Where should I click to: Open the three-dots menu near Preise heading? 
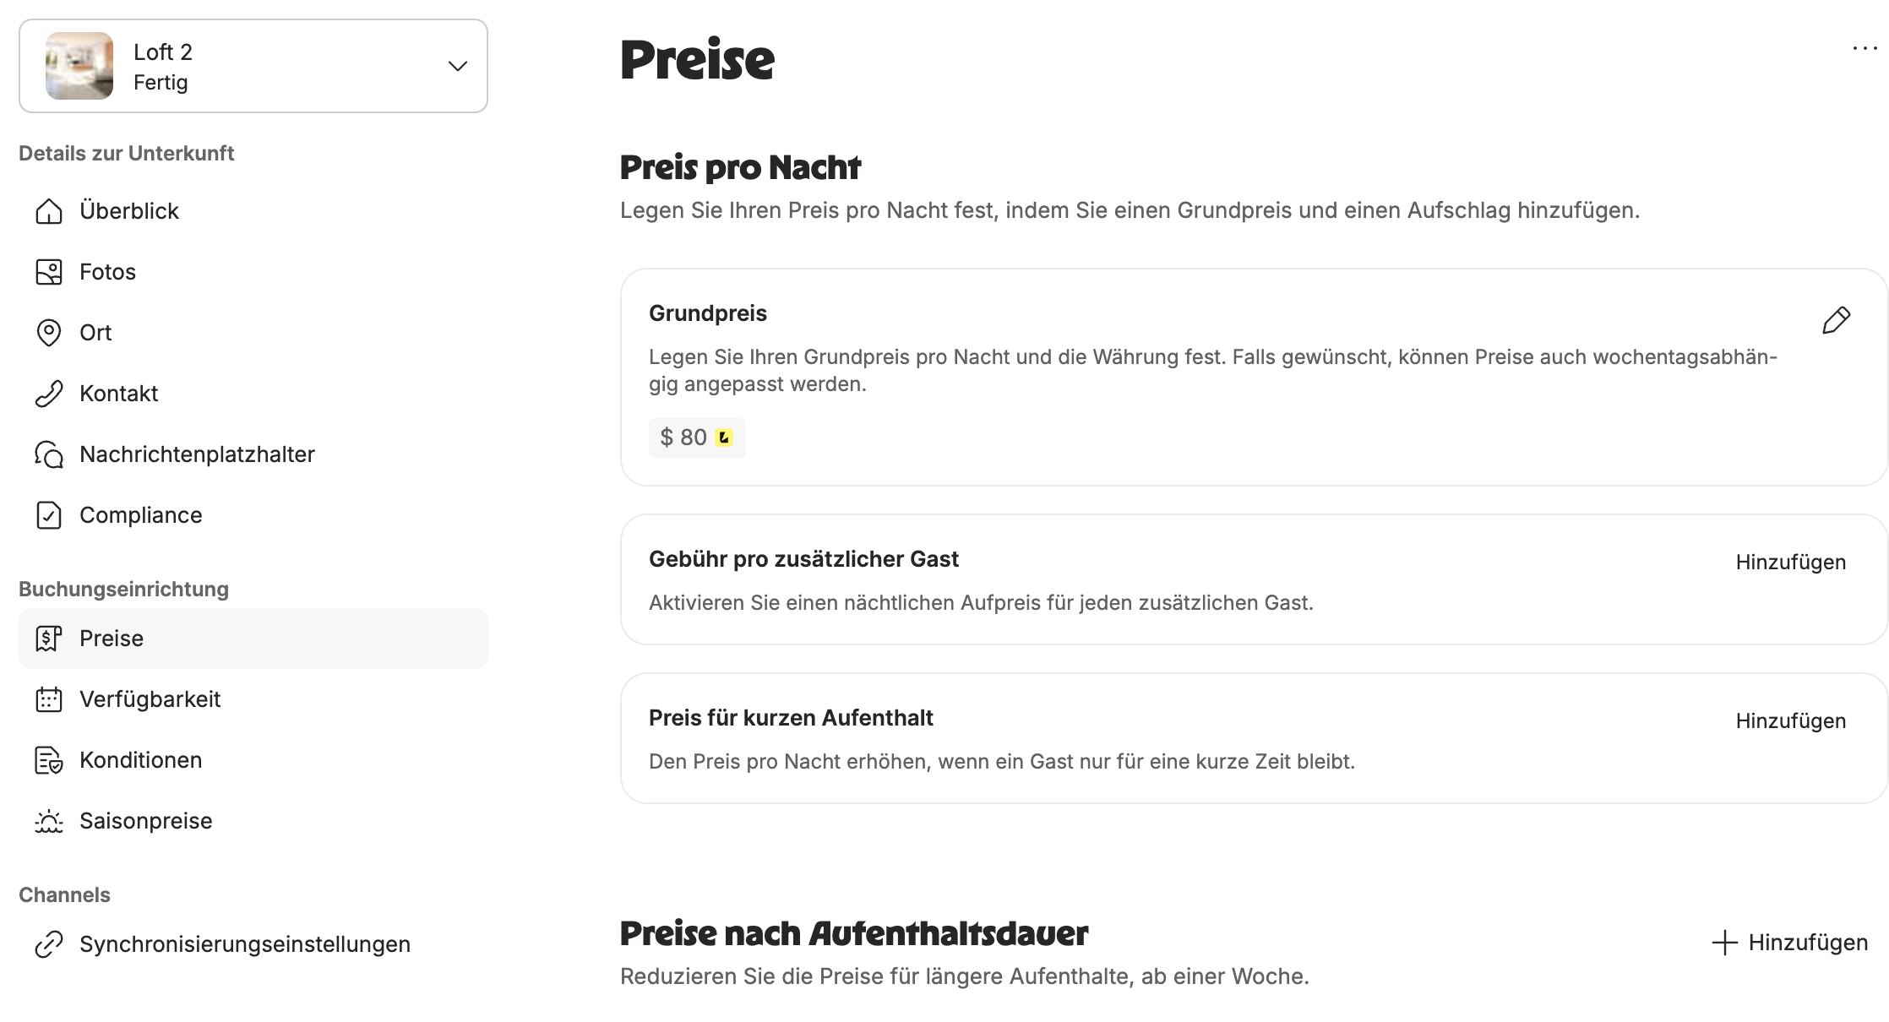[1865, 48]
